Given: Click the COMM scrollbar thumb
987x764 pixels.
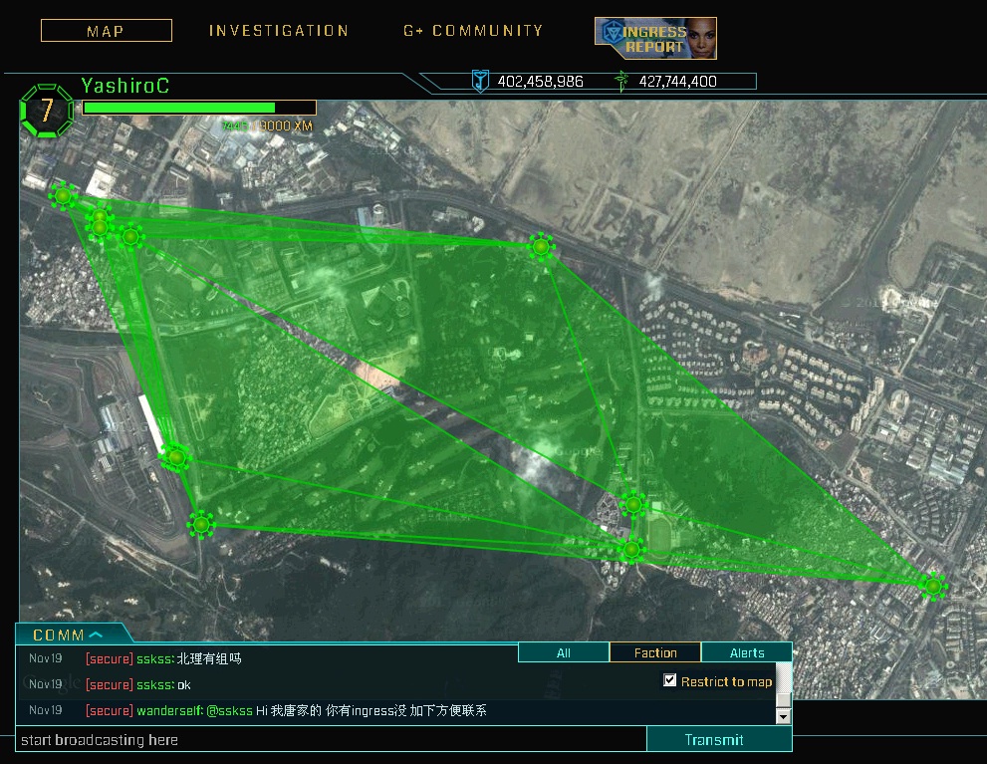Looking at the screenshot, I should pyautogui.click(x=784, y=699).
